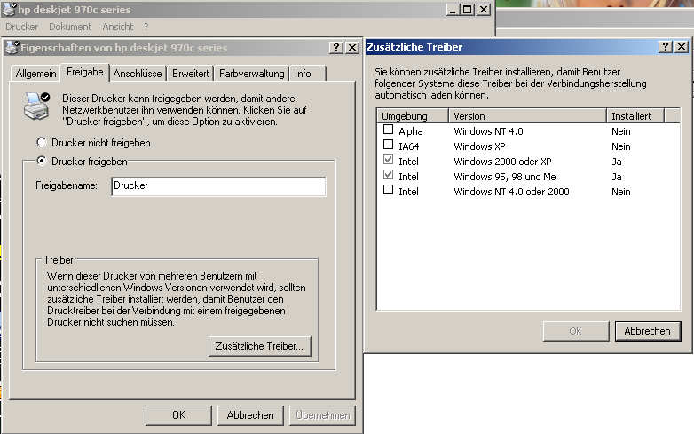Switch to the Allgemein tab
694x434 pixels.
click(x=35, y=74)
